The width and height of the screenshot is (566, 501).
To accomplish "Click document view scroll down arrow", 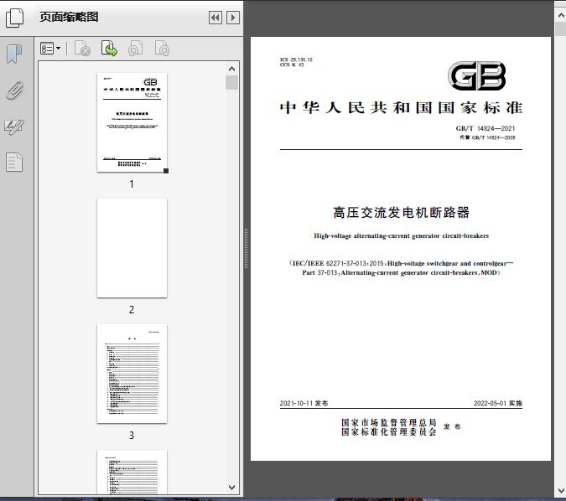I will [x=561, y=491].
